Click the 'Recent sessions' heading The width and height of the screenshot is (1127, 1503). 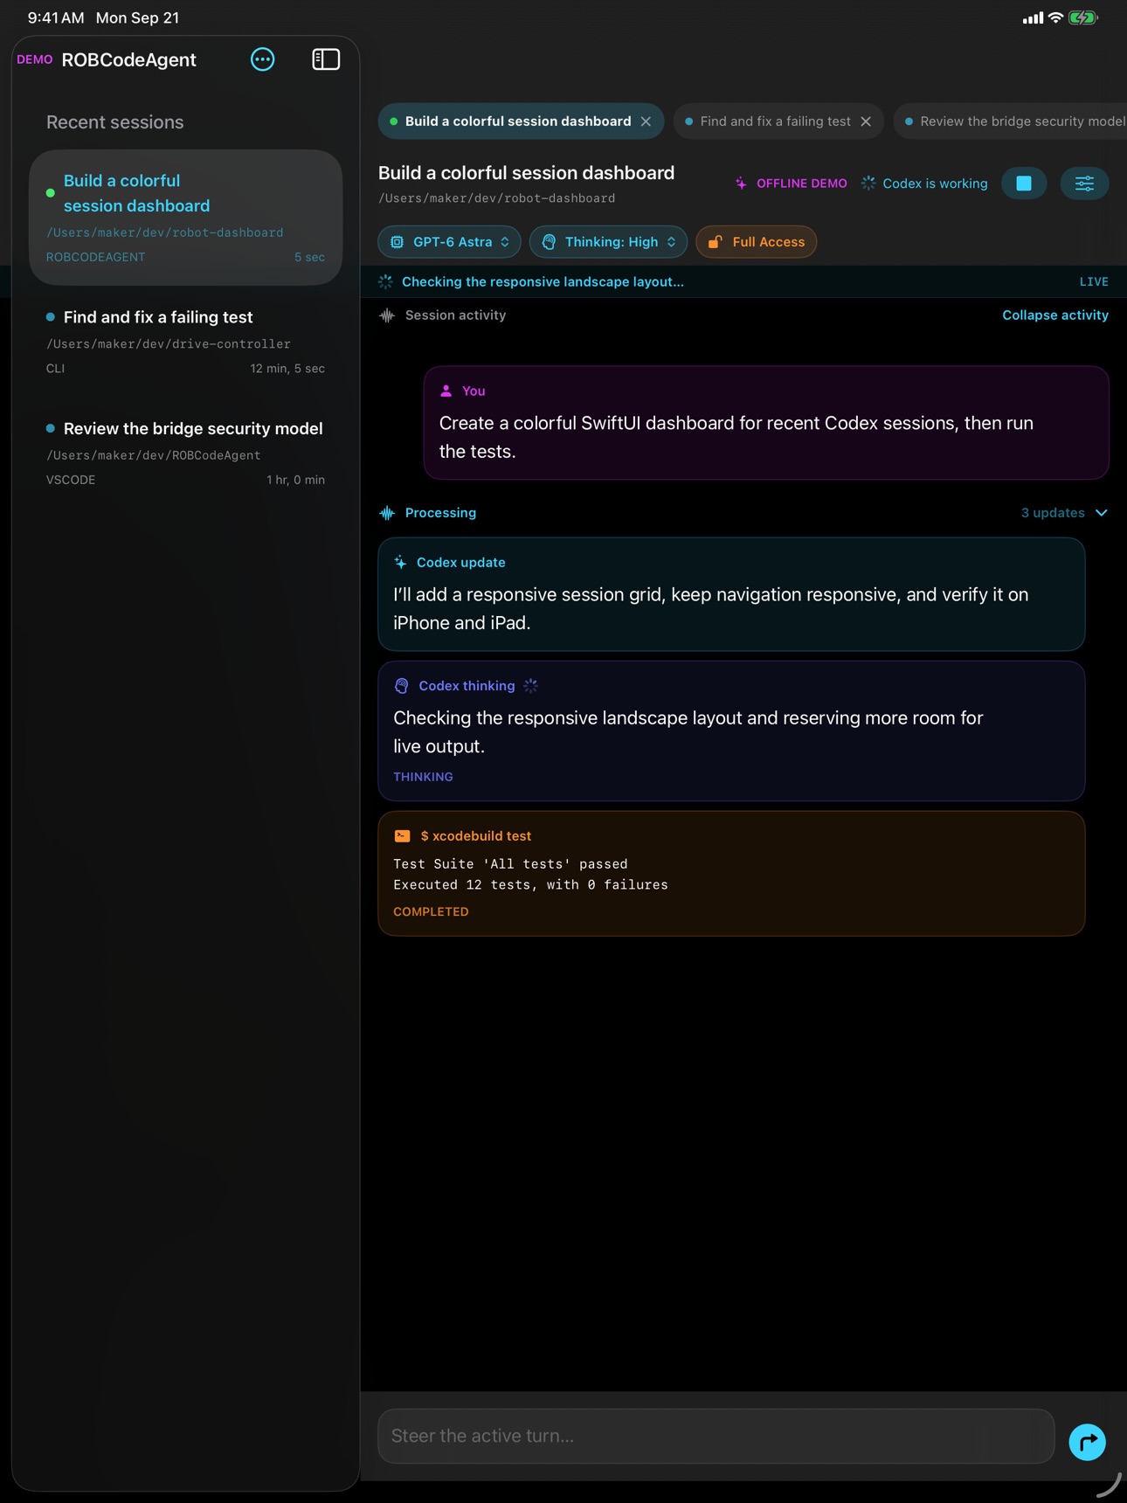pos(114,122)
